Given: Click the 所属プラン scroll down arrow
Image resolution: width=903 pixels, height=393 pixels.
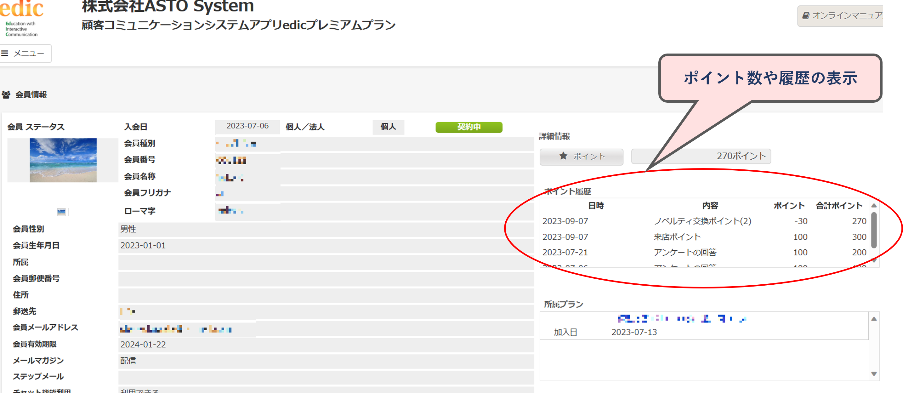Looking at the screenshot, I should (874, 374).
